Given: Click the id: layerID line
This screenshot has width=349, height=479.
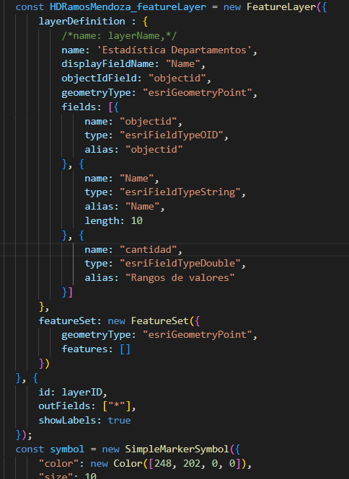Looking at the screenshot, I should pos(73,393).
